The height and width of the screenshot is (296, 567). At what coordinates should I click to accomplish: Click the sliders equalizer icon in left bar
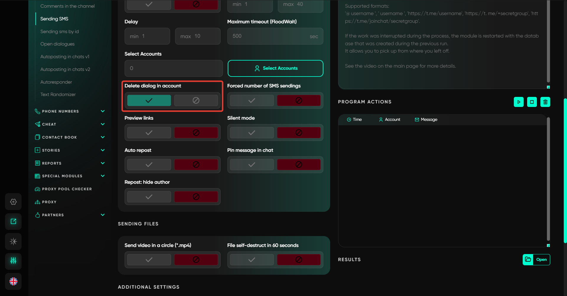(x=13, y=261)
